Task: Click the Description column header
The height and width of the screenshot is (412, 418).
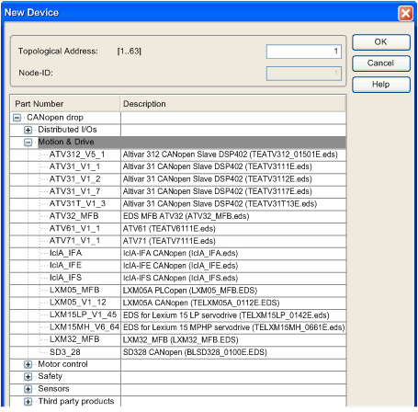Action: [233, 104]
